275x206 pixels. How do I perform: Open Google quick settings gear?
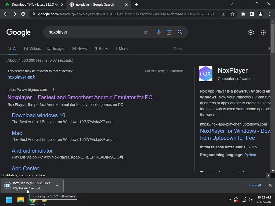tap(251, 32)
